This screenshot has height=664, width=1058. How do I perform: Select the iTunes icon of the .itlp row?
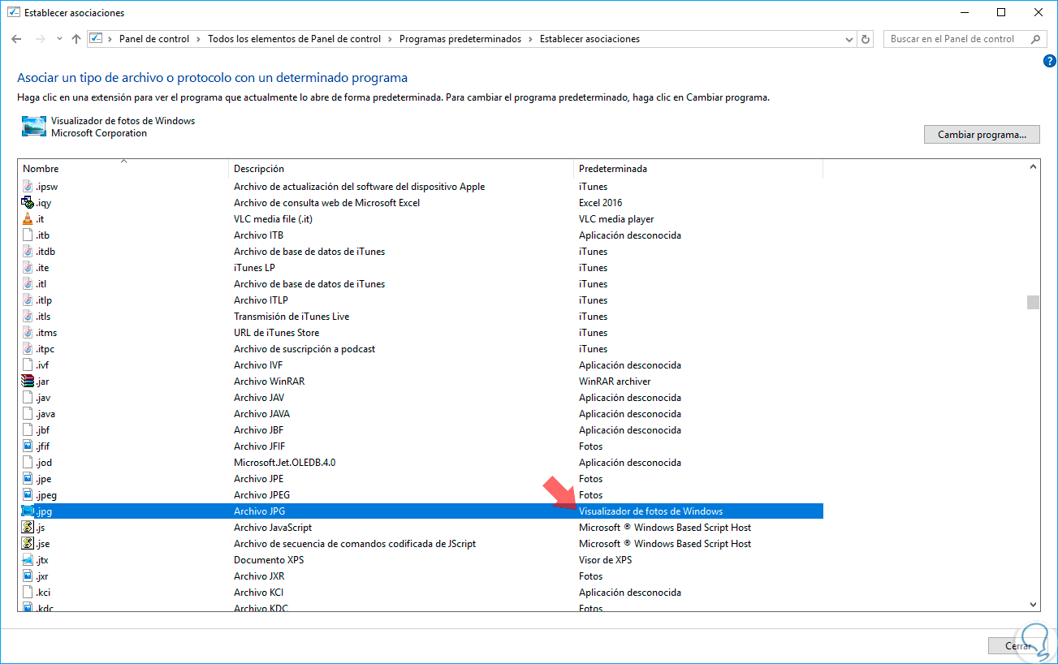click(28, 300)
